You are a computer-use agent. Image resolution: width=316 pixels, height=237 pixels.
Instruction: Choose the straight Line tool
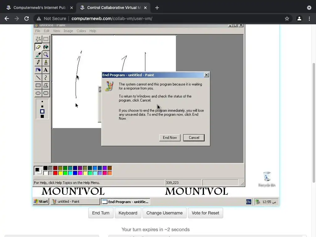[x=38, y=77]
